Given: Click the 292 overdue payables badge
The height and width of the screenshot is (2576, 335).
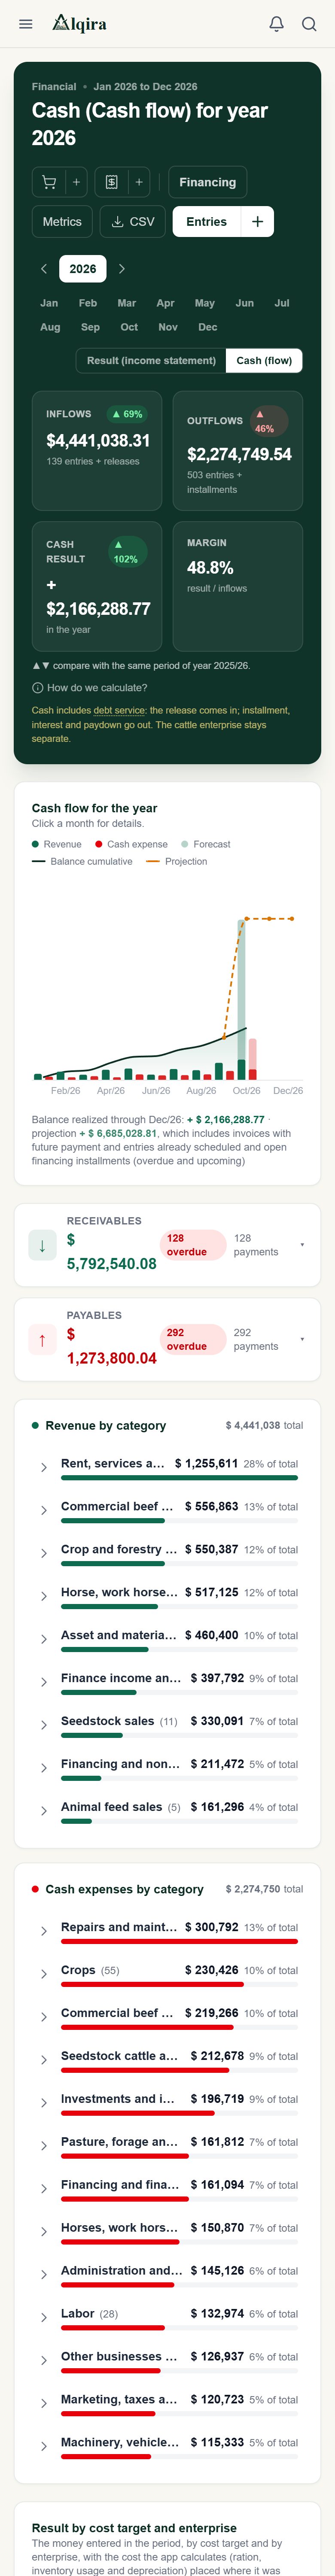Looking at the screenshot, I should point(193,1340).
